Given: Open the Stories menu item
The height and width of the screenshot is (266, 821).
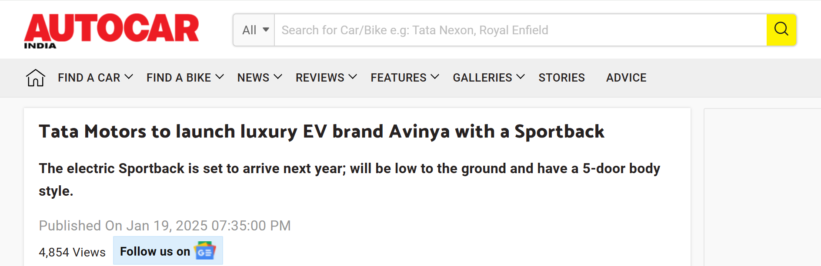Looking at the screenshot, I should 561,78.
